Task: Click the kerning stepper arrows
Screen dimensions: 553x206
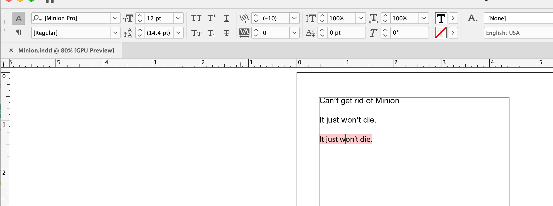Action: (x=256, y=18)
